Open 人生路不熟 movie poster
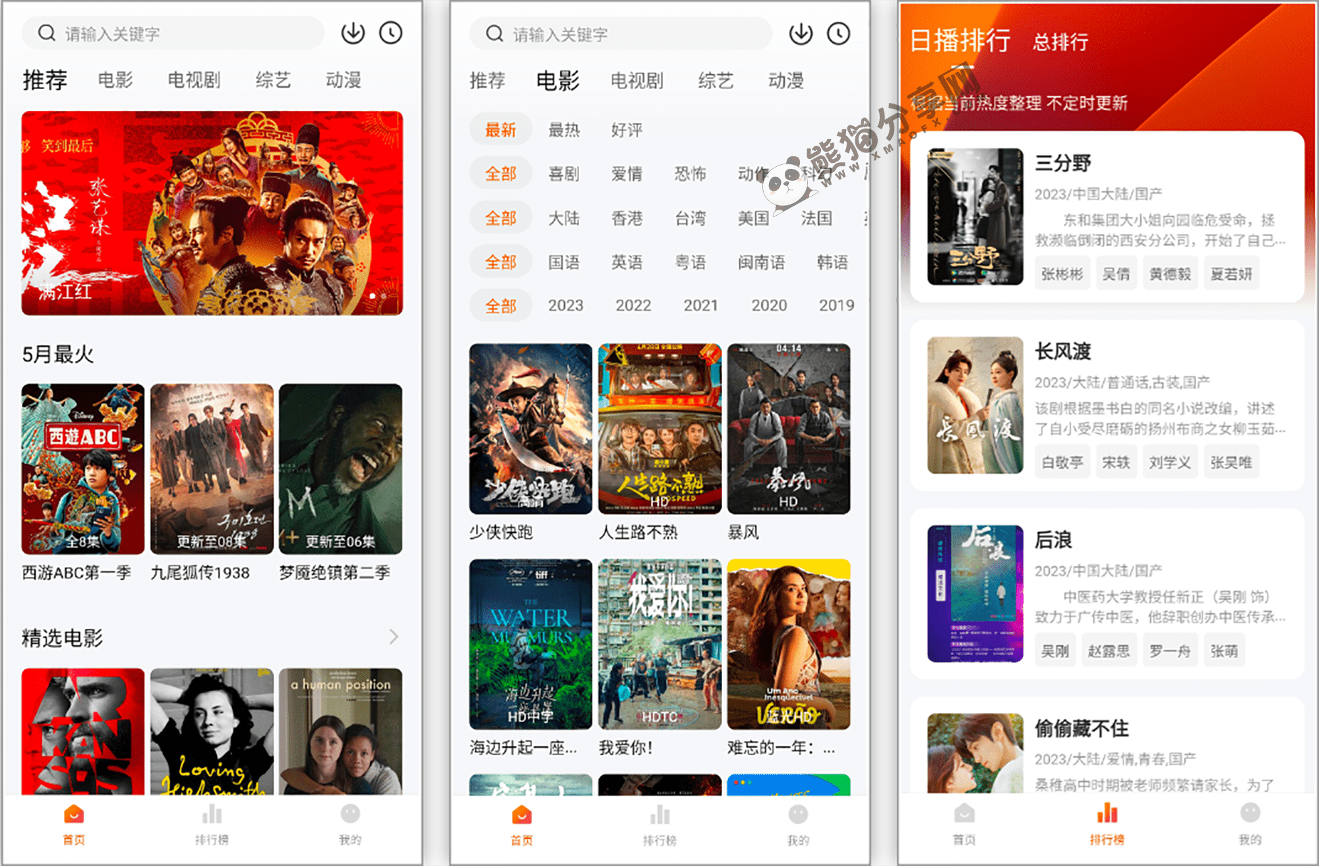 coord(659,429)
